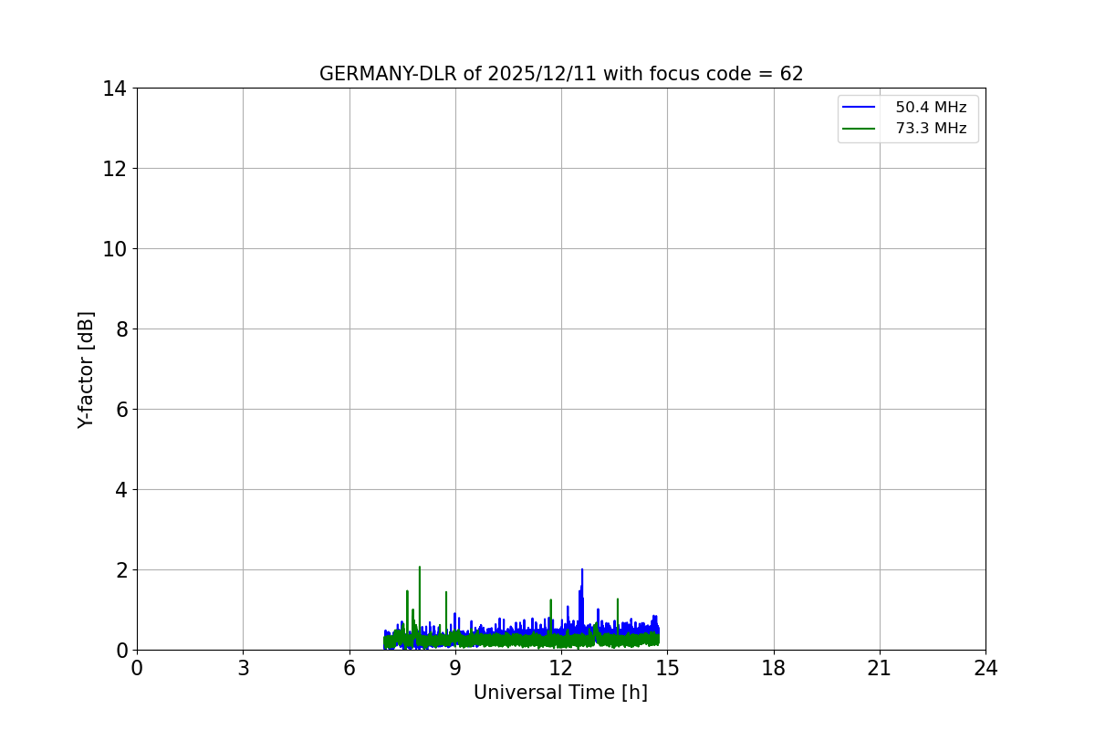Click x-axis tick label '0'
The width and height of the screenshot is (1095, 730).
click(x=137, y=668)
